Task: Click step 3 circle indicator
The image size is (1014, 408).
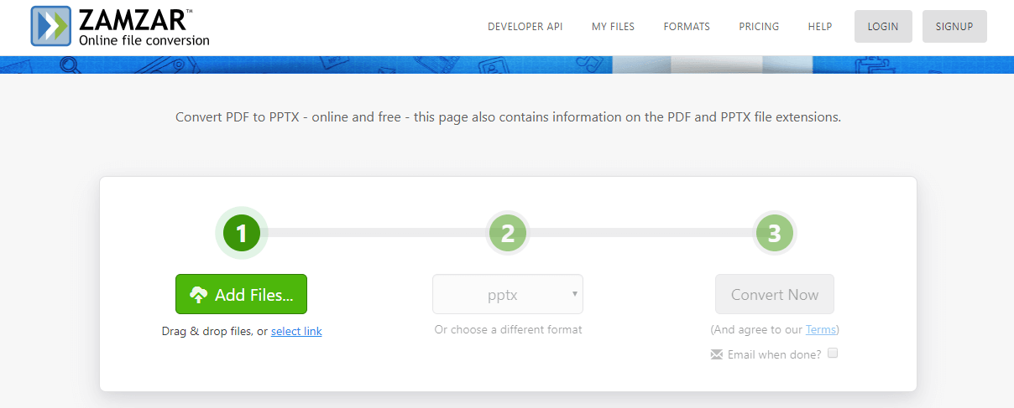Action: tap(775, 233)
